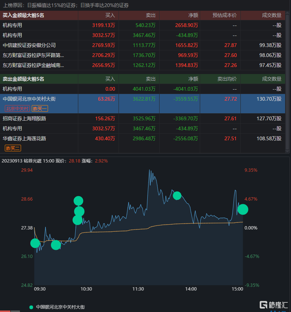Viewport: 291px width, 312px height.
Task: Click the cost price 27.87 cell
Action: pos(230,46)
